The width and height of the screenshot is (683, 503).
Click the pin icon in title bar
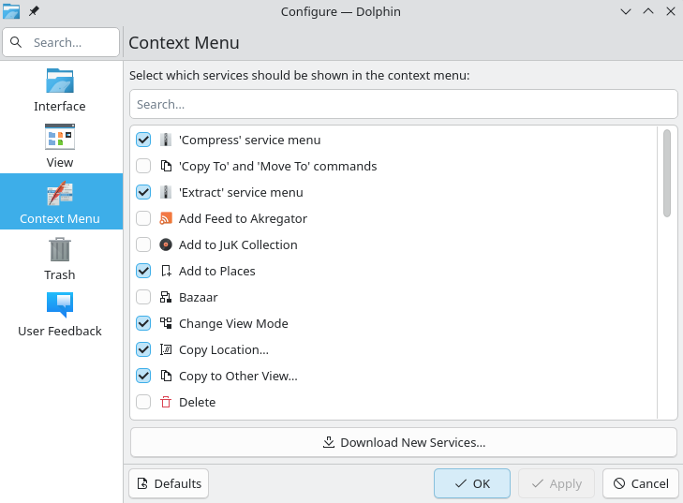(x=34, y=11)
